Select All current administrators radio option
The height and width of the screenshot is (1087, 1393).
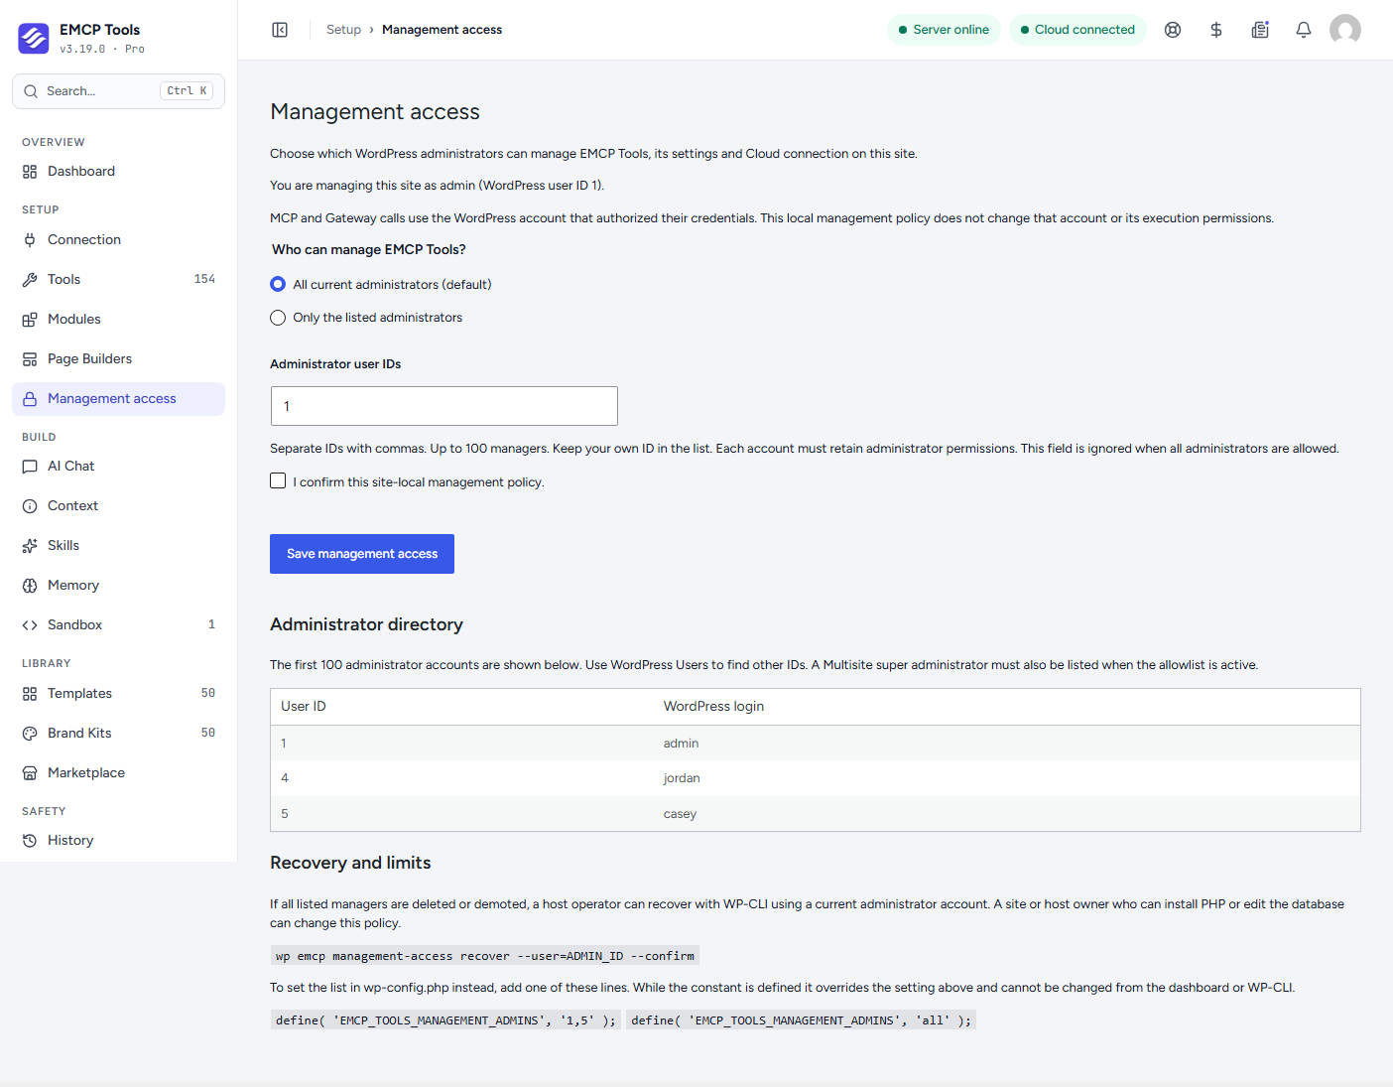point(278,285)
